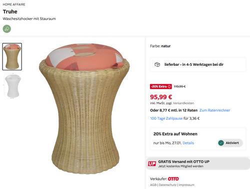Viewport: 250px width, 189px height.
Task: Select the white stool variant thumbnail
Action: pos(13,86)
